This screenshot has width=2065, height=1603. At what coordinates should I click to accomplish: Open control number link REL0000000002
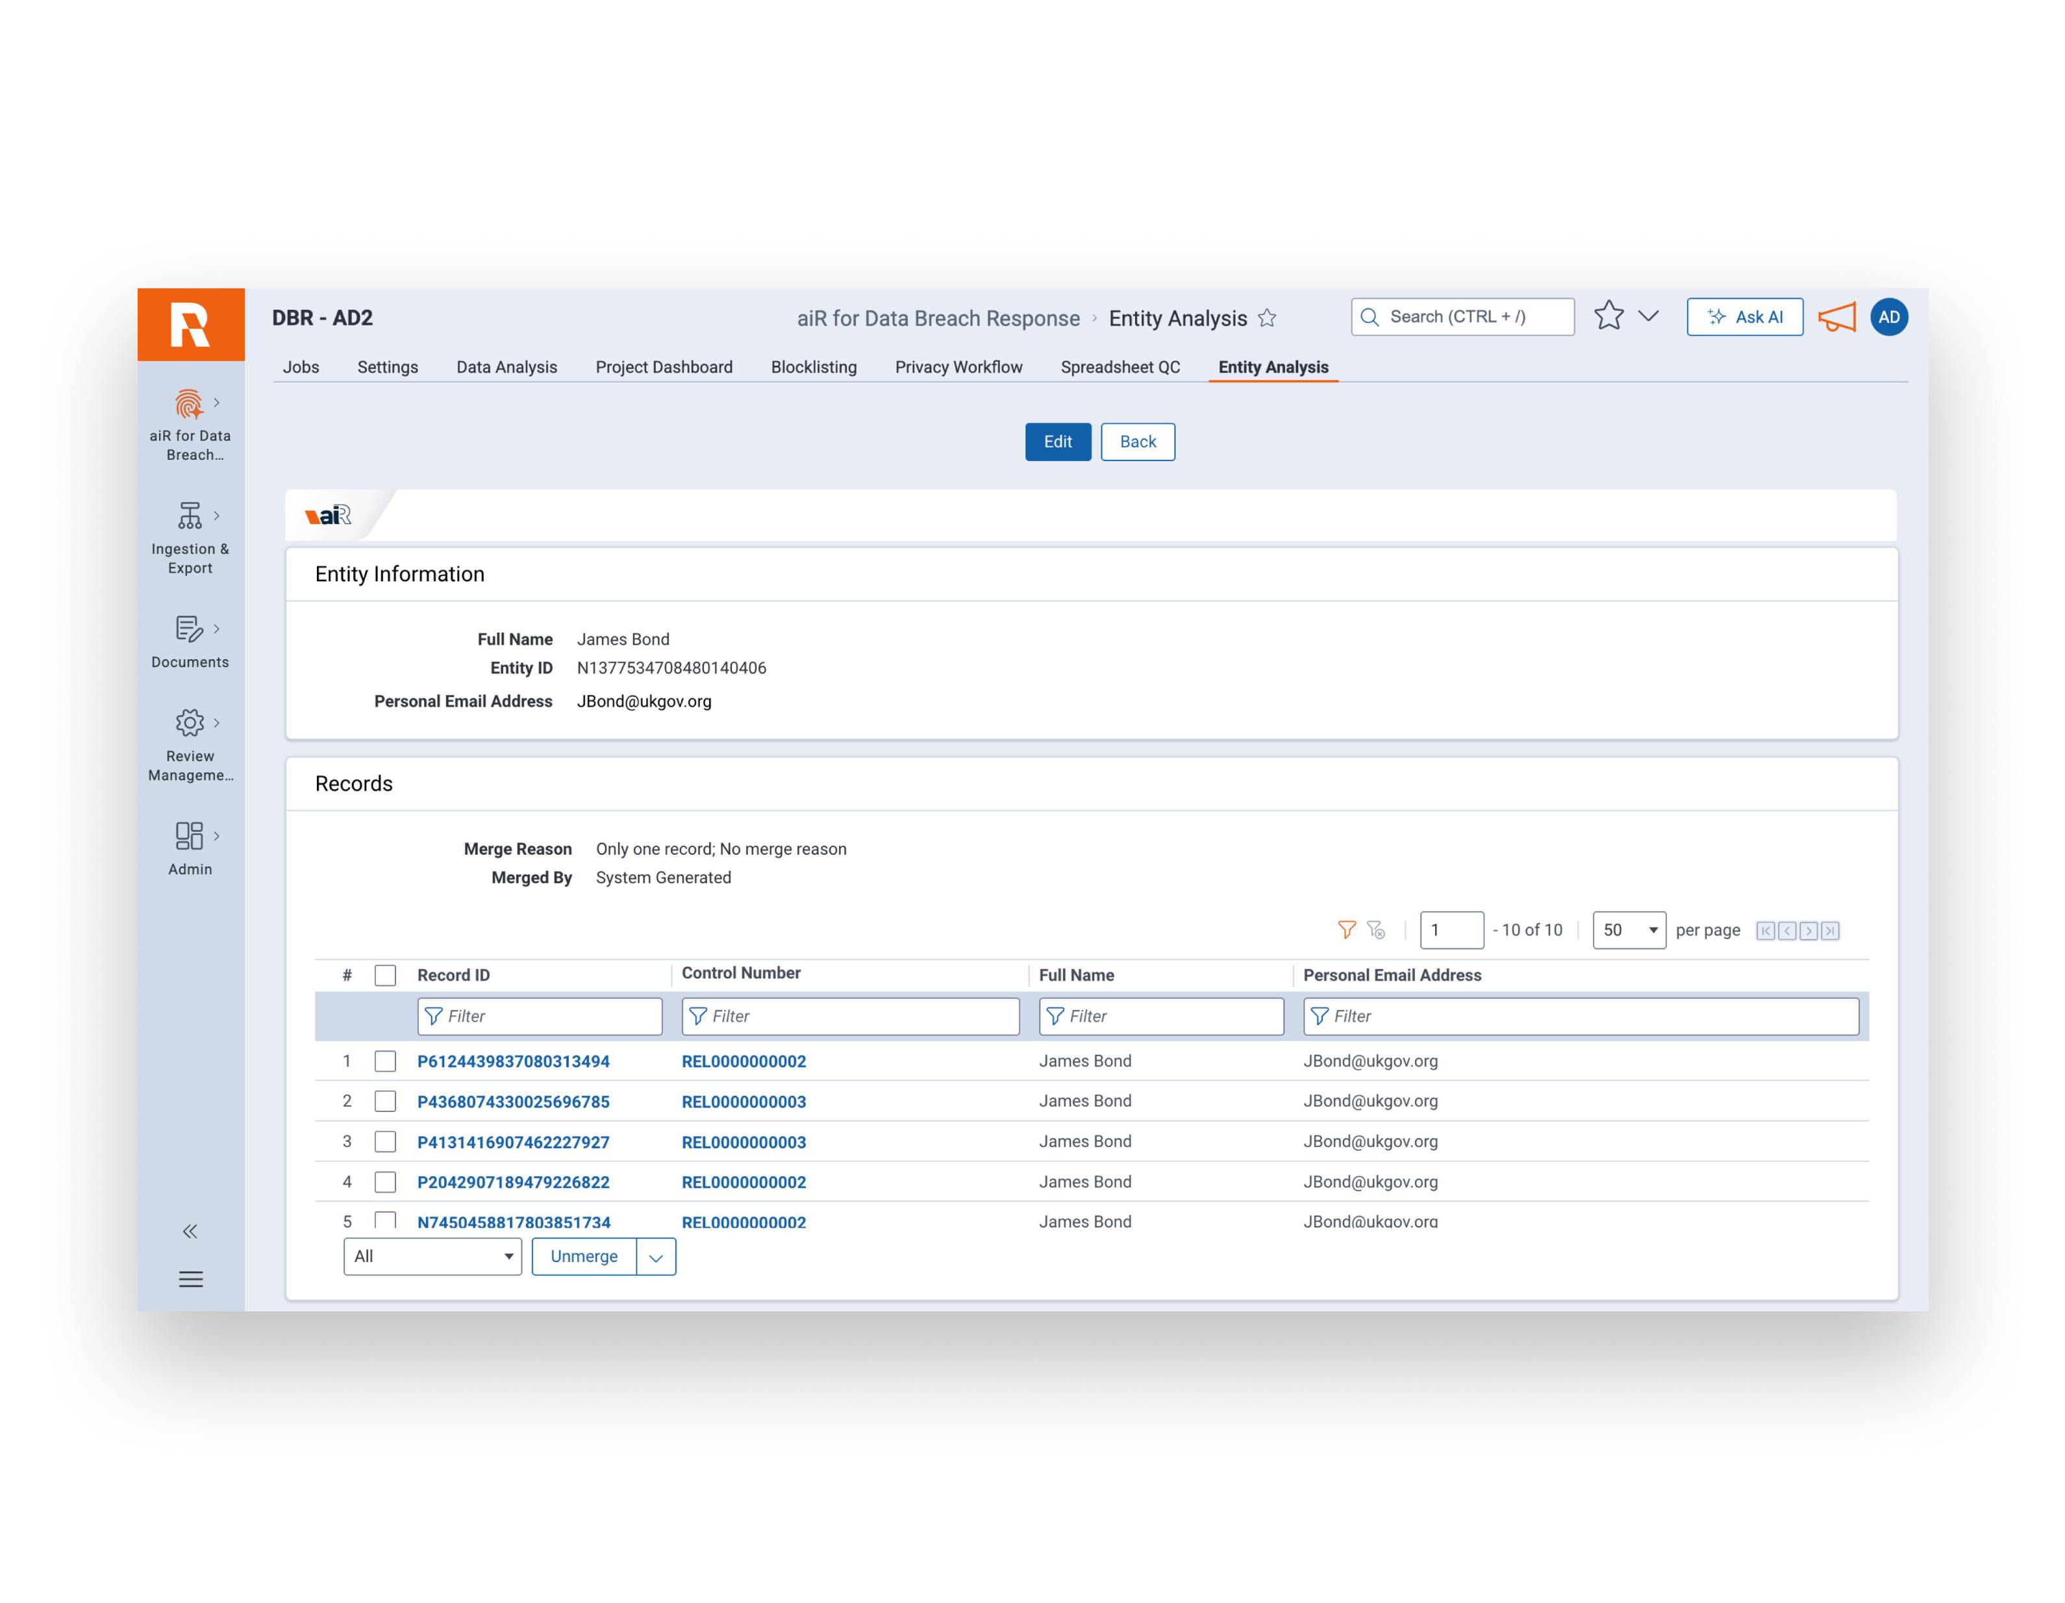744,1061
